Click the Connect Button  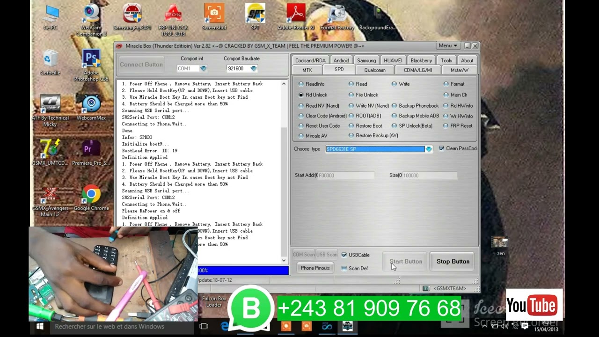pyautogui.click(x=141, y=65)
